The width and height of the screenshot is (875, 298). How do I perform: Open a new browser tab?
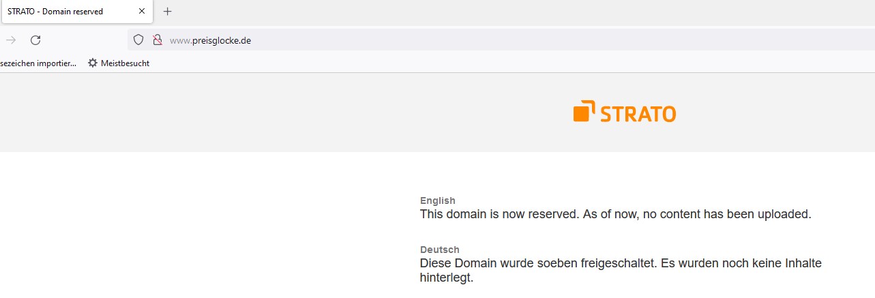point(168,12)
